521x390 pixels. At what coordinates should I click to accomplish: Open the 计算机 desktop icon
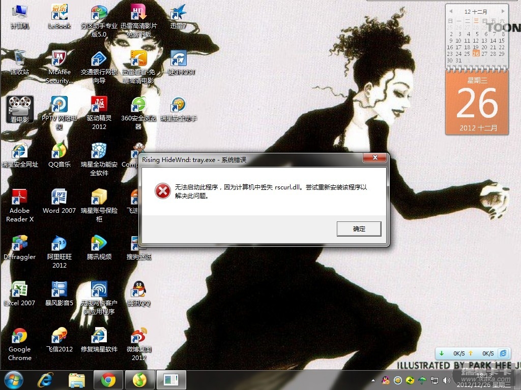click(20, 17)
